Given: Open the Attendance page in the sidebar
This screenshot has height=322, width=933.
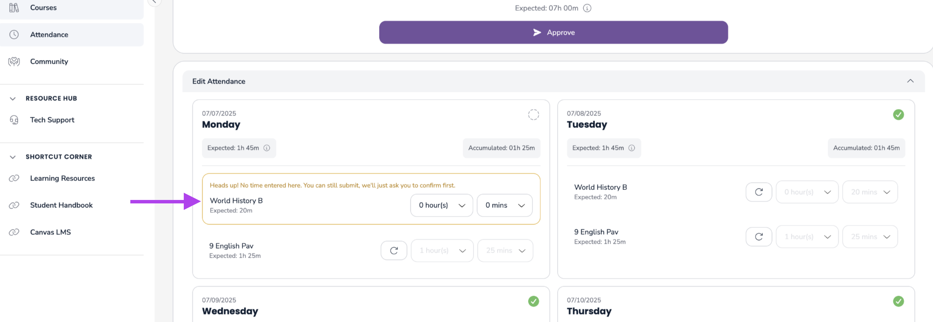Looking at the screenshot, I should coord(49,35).
